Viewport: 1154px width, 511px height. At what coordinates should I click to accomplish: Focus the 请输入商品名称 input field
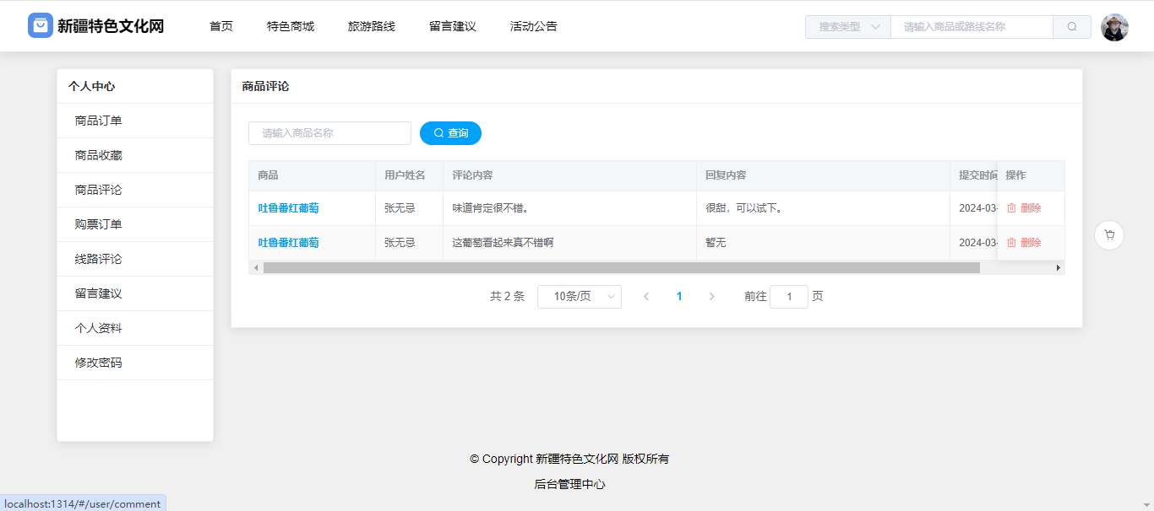(329, 133)
